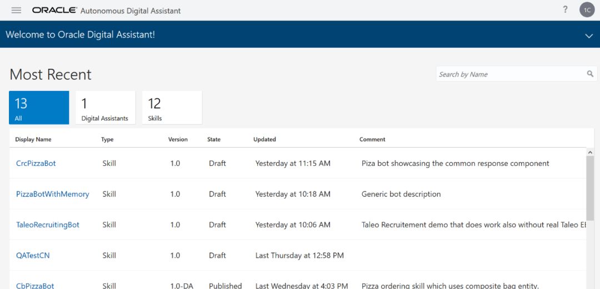Click 'Last Thursday at 12:58 PM' cell
This screenshot has width=600, height=289.
click(299, 255)
